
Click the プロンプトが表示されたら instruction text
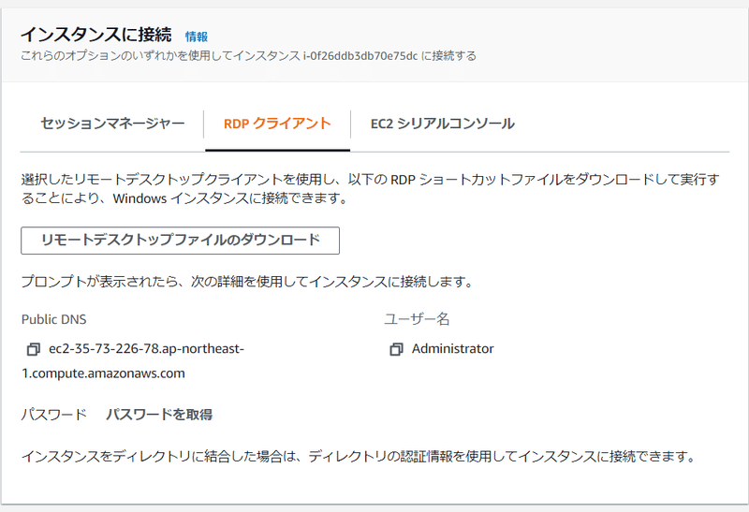point(247,282)
